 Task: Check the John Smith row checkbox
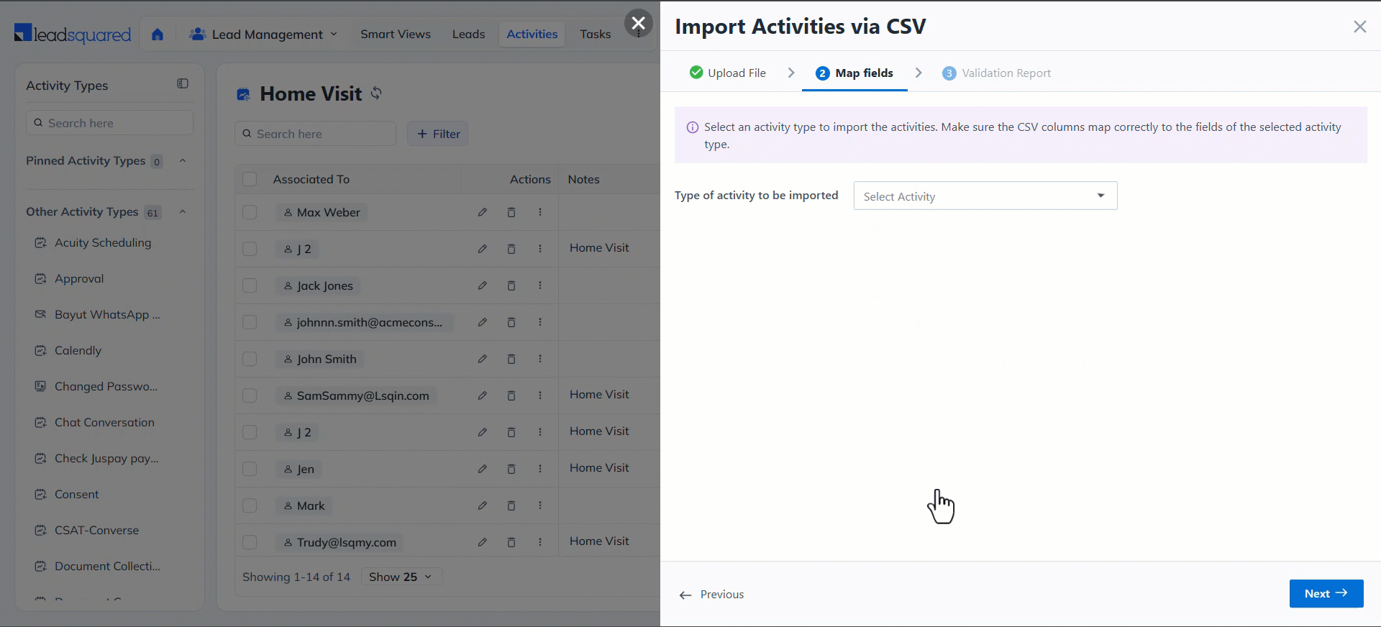pyautogui.click(x=250, y=359)
